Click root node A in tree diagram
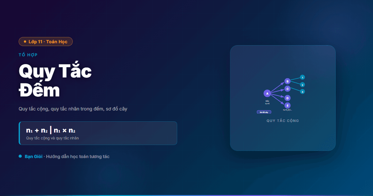 [x=267, y=93]
